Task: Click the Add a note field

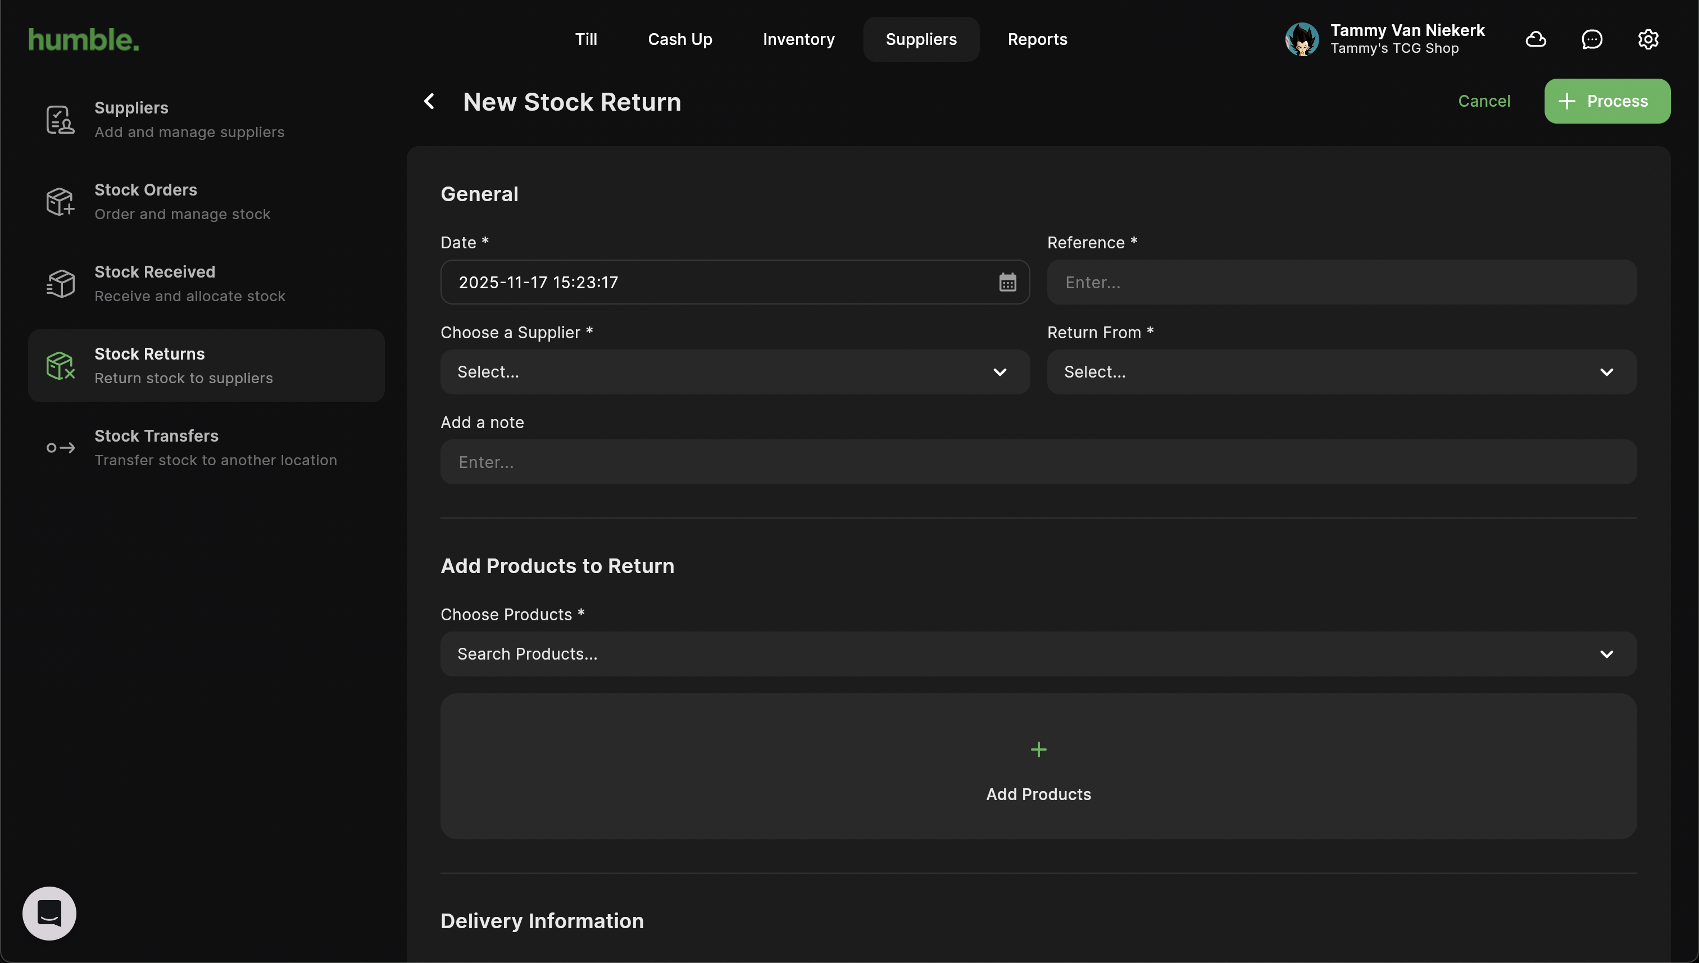Action: coord(1038,462)
